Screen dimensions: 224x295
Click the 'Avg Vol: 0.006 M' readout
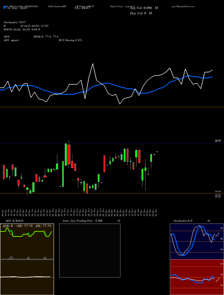click(144, 8)
